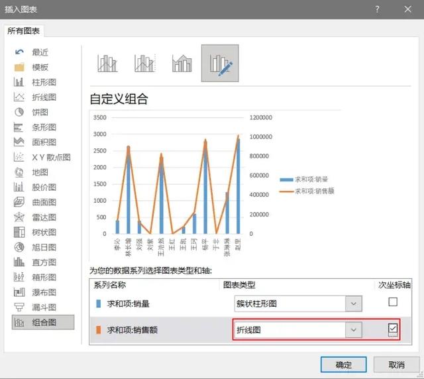Select the 旭日图 category label

tap(44, 247)
